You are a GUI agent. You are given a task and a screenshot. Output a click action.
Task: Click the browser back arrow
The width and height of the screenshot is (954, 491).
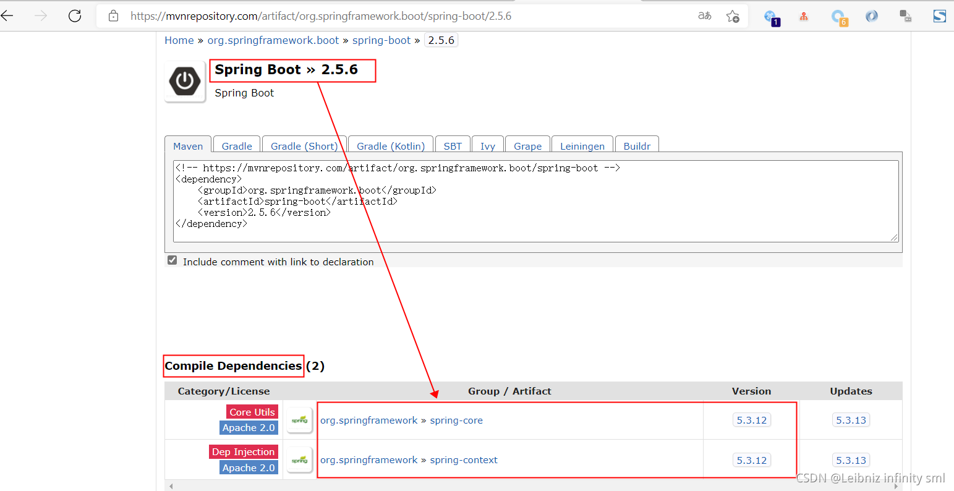click(x=7, y=16)
